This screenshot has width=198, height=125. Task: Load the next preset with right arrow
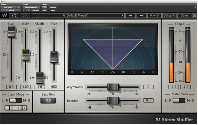click(142, 16)
